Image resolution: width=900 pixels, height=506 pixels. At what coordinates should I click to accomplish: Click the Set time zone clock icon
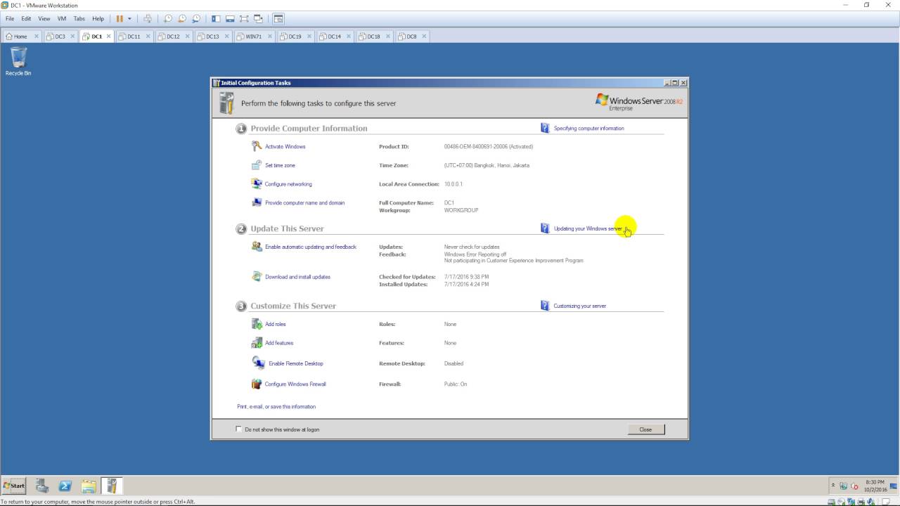(257, 165)
